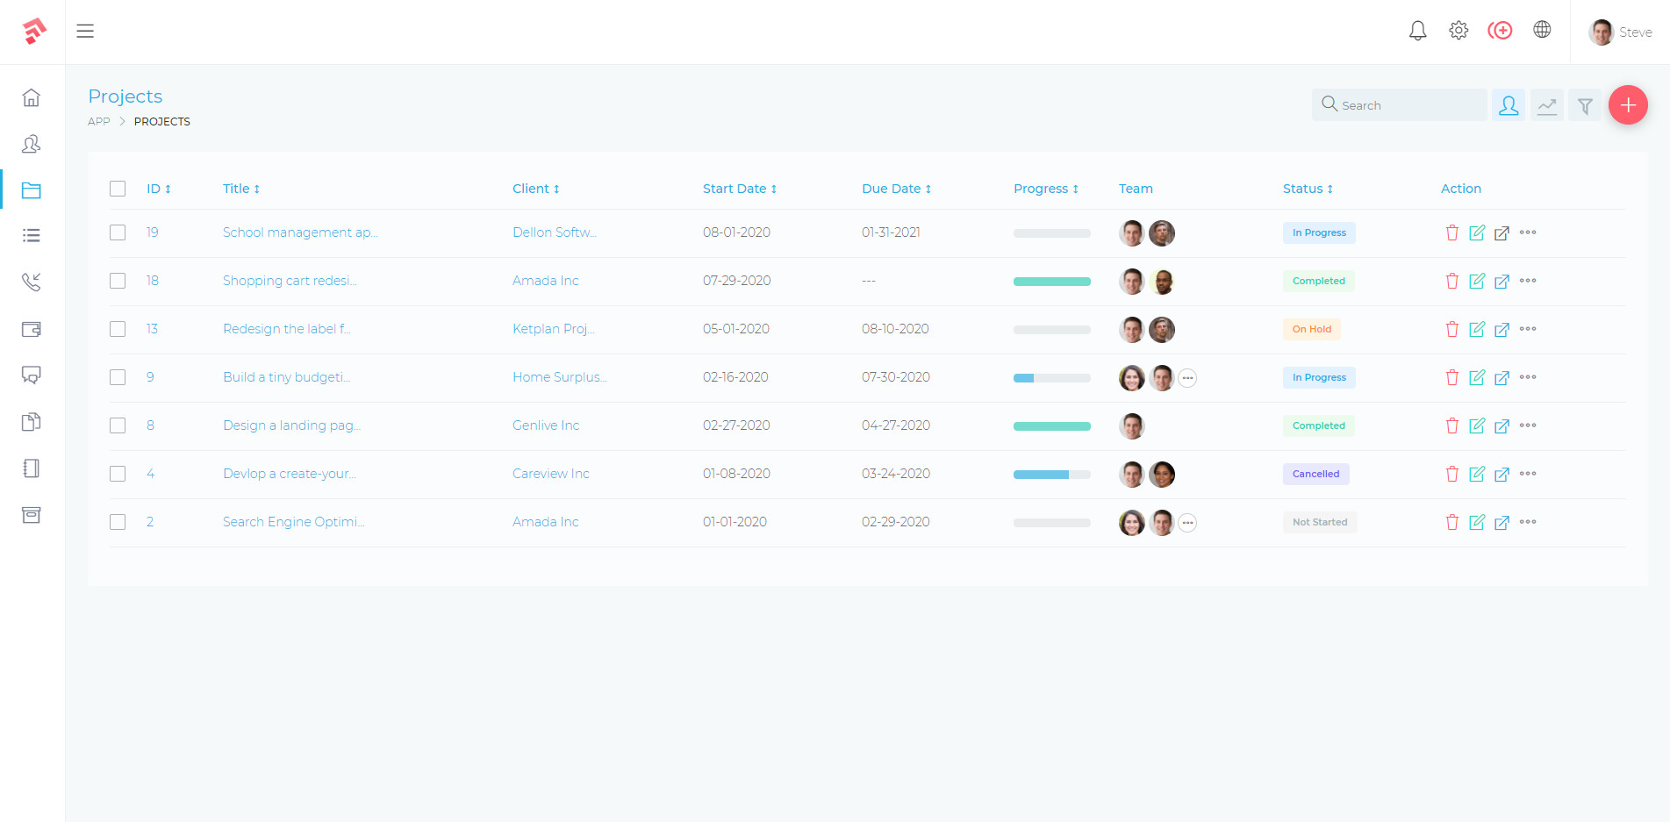Open the Amada Inc client link

tap(545, 280)
